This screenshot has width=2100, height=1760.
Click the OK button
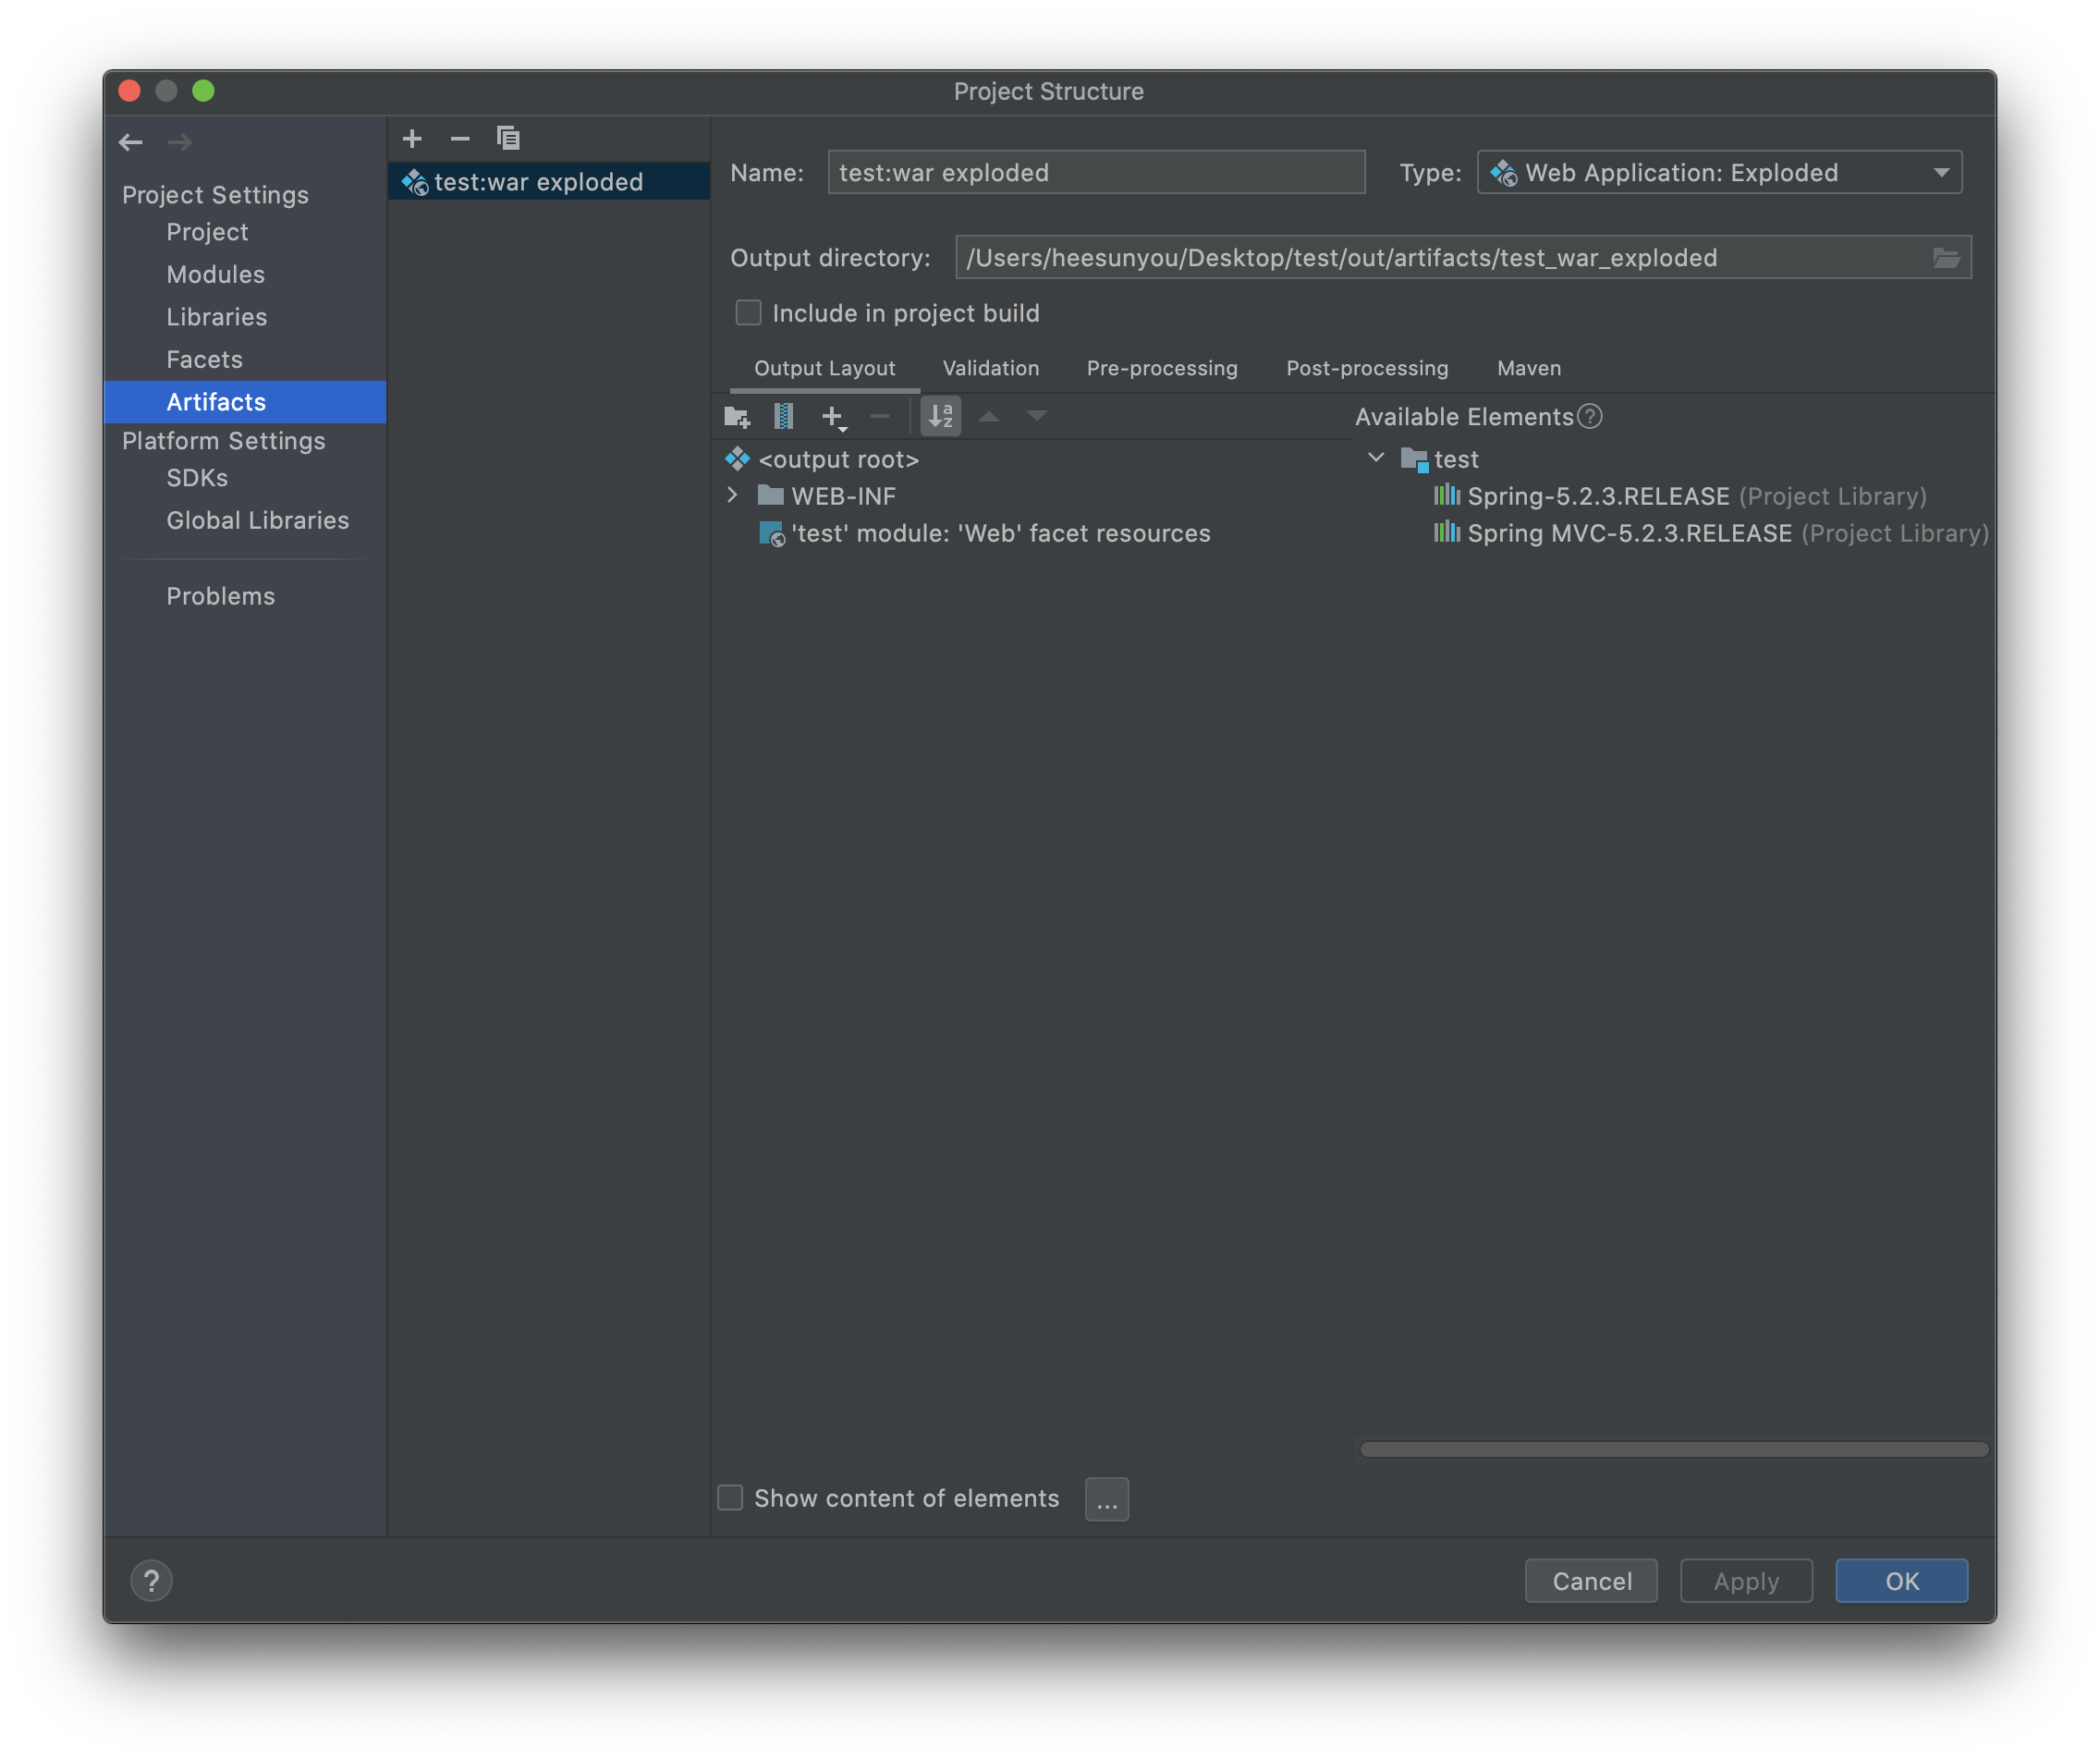1900,1580
